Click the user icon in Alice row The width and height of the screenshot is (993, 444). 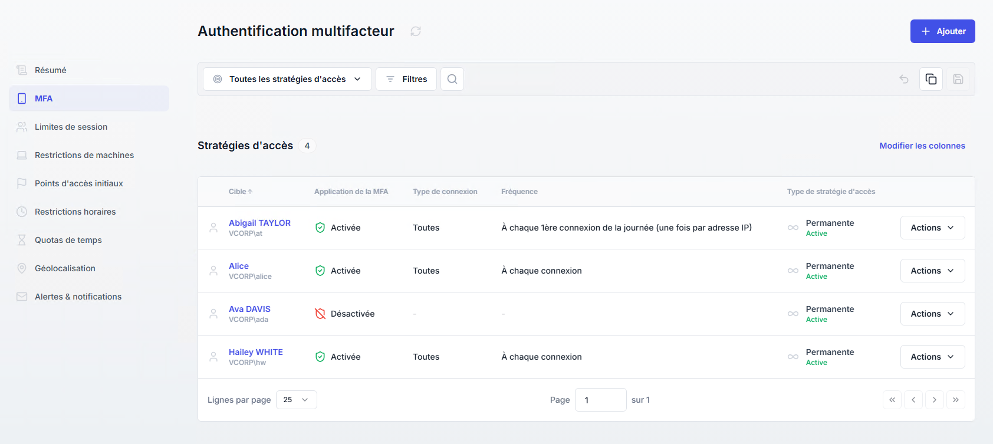(213, 271)
